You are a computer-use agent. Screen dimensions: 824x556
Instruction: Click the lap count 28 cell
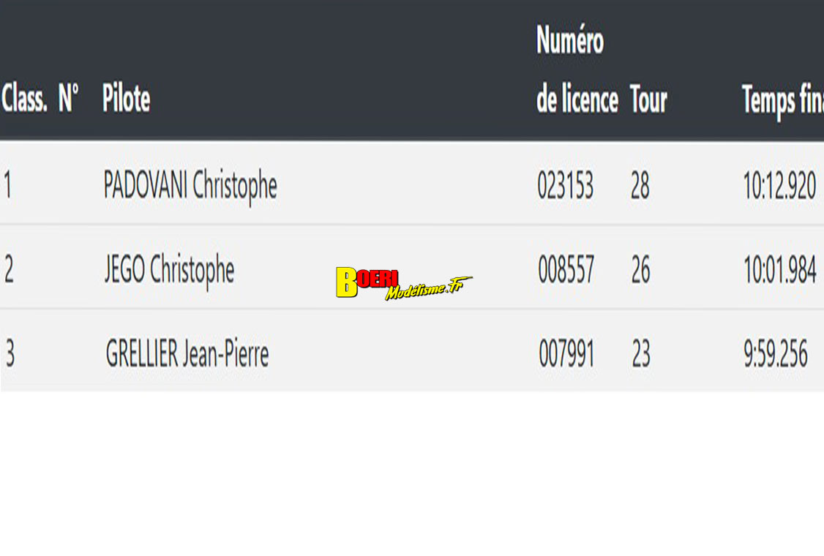point(640,187)
